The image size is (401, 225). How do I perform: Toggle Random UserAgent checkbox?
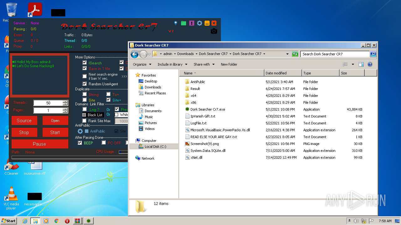[84, 84]
